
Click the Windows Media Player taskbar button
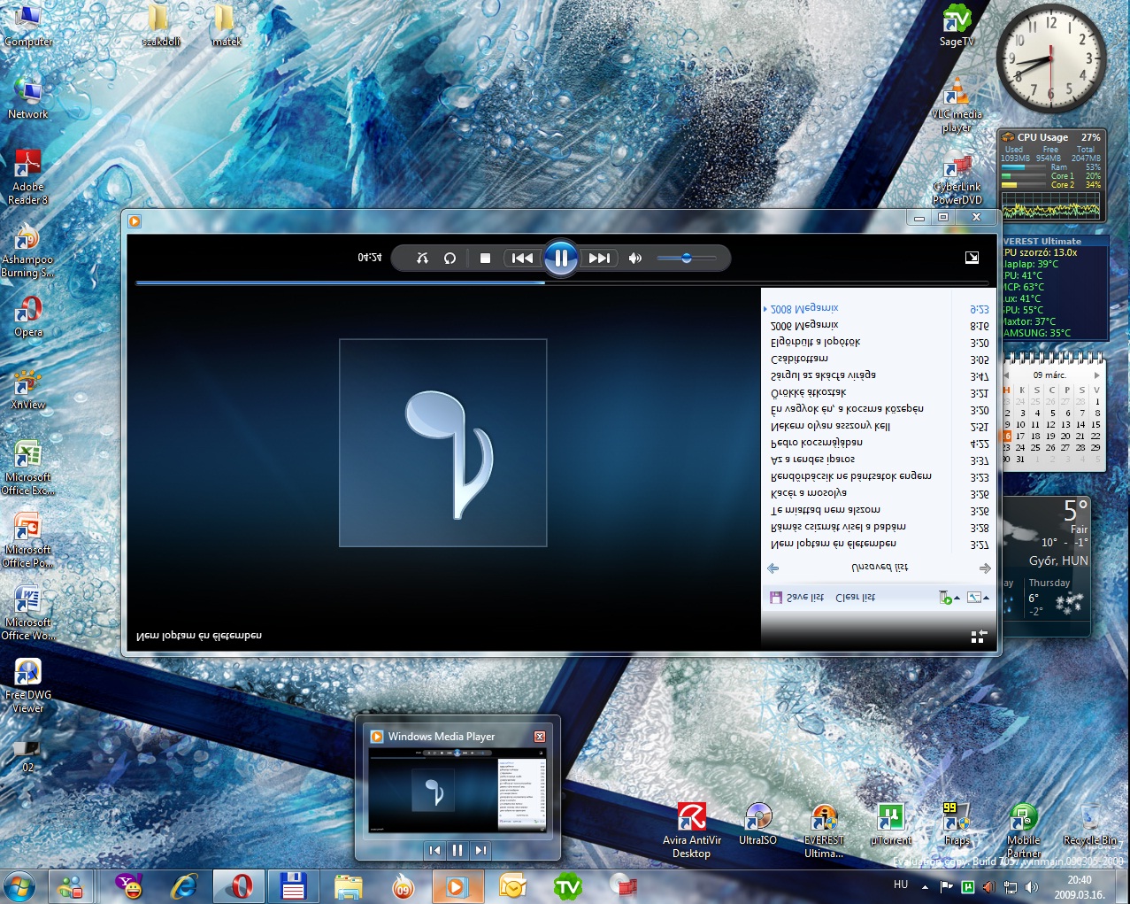click(x=457, y=885)
